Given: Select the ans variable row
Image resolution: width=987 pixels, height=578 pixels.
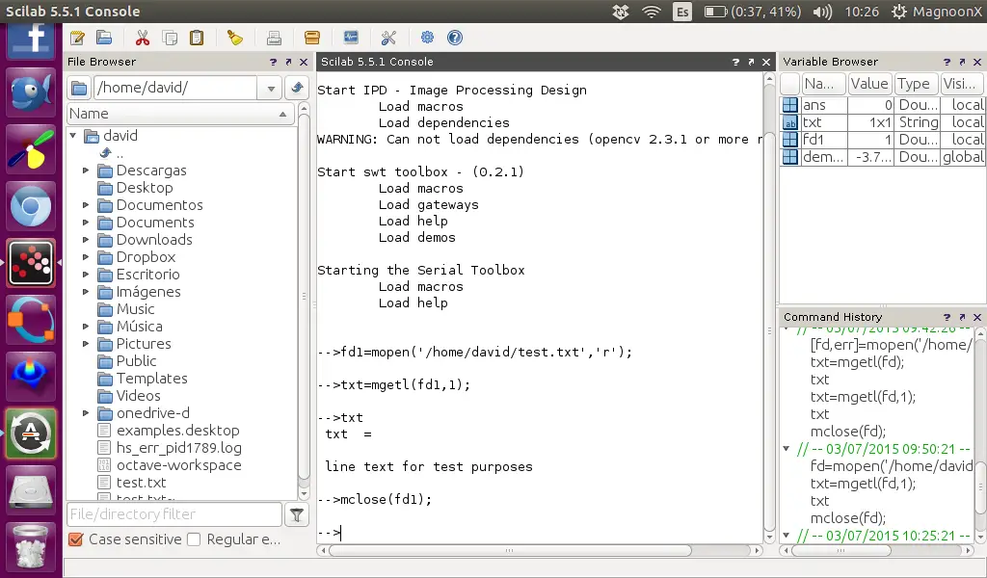Looking at the screenshot, I should coord(883,105).
